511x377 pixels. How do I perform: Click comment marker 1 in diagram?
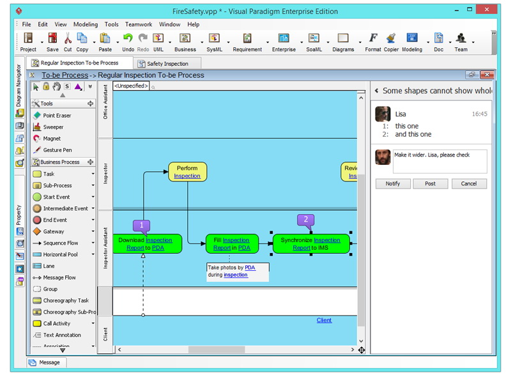(x=142, y=227)
